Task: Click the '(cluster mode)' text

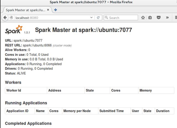Action: click(x=62, y=45)
